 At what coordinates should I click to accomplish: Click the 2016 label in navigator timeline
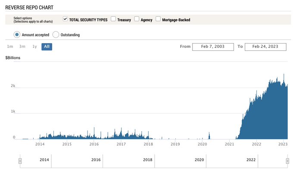pyautogui.click(x=96, y=159)
